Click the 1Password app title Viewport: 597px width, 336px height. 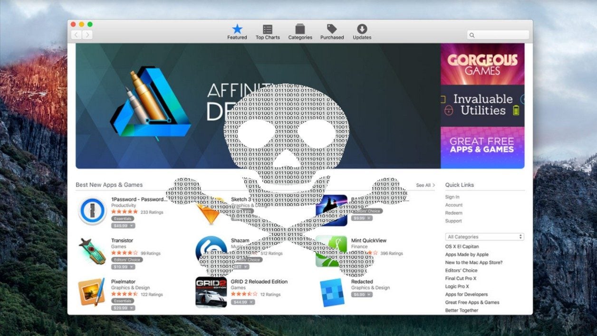coord(139,199)
